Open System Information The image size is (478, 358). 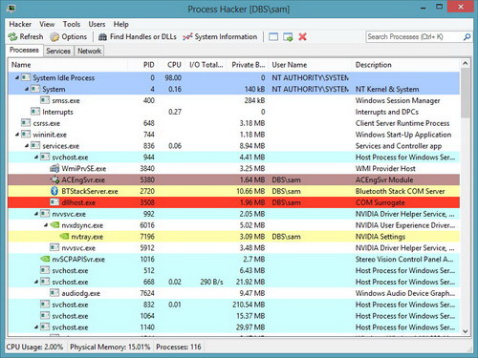(x=220, y=37)
